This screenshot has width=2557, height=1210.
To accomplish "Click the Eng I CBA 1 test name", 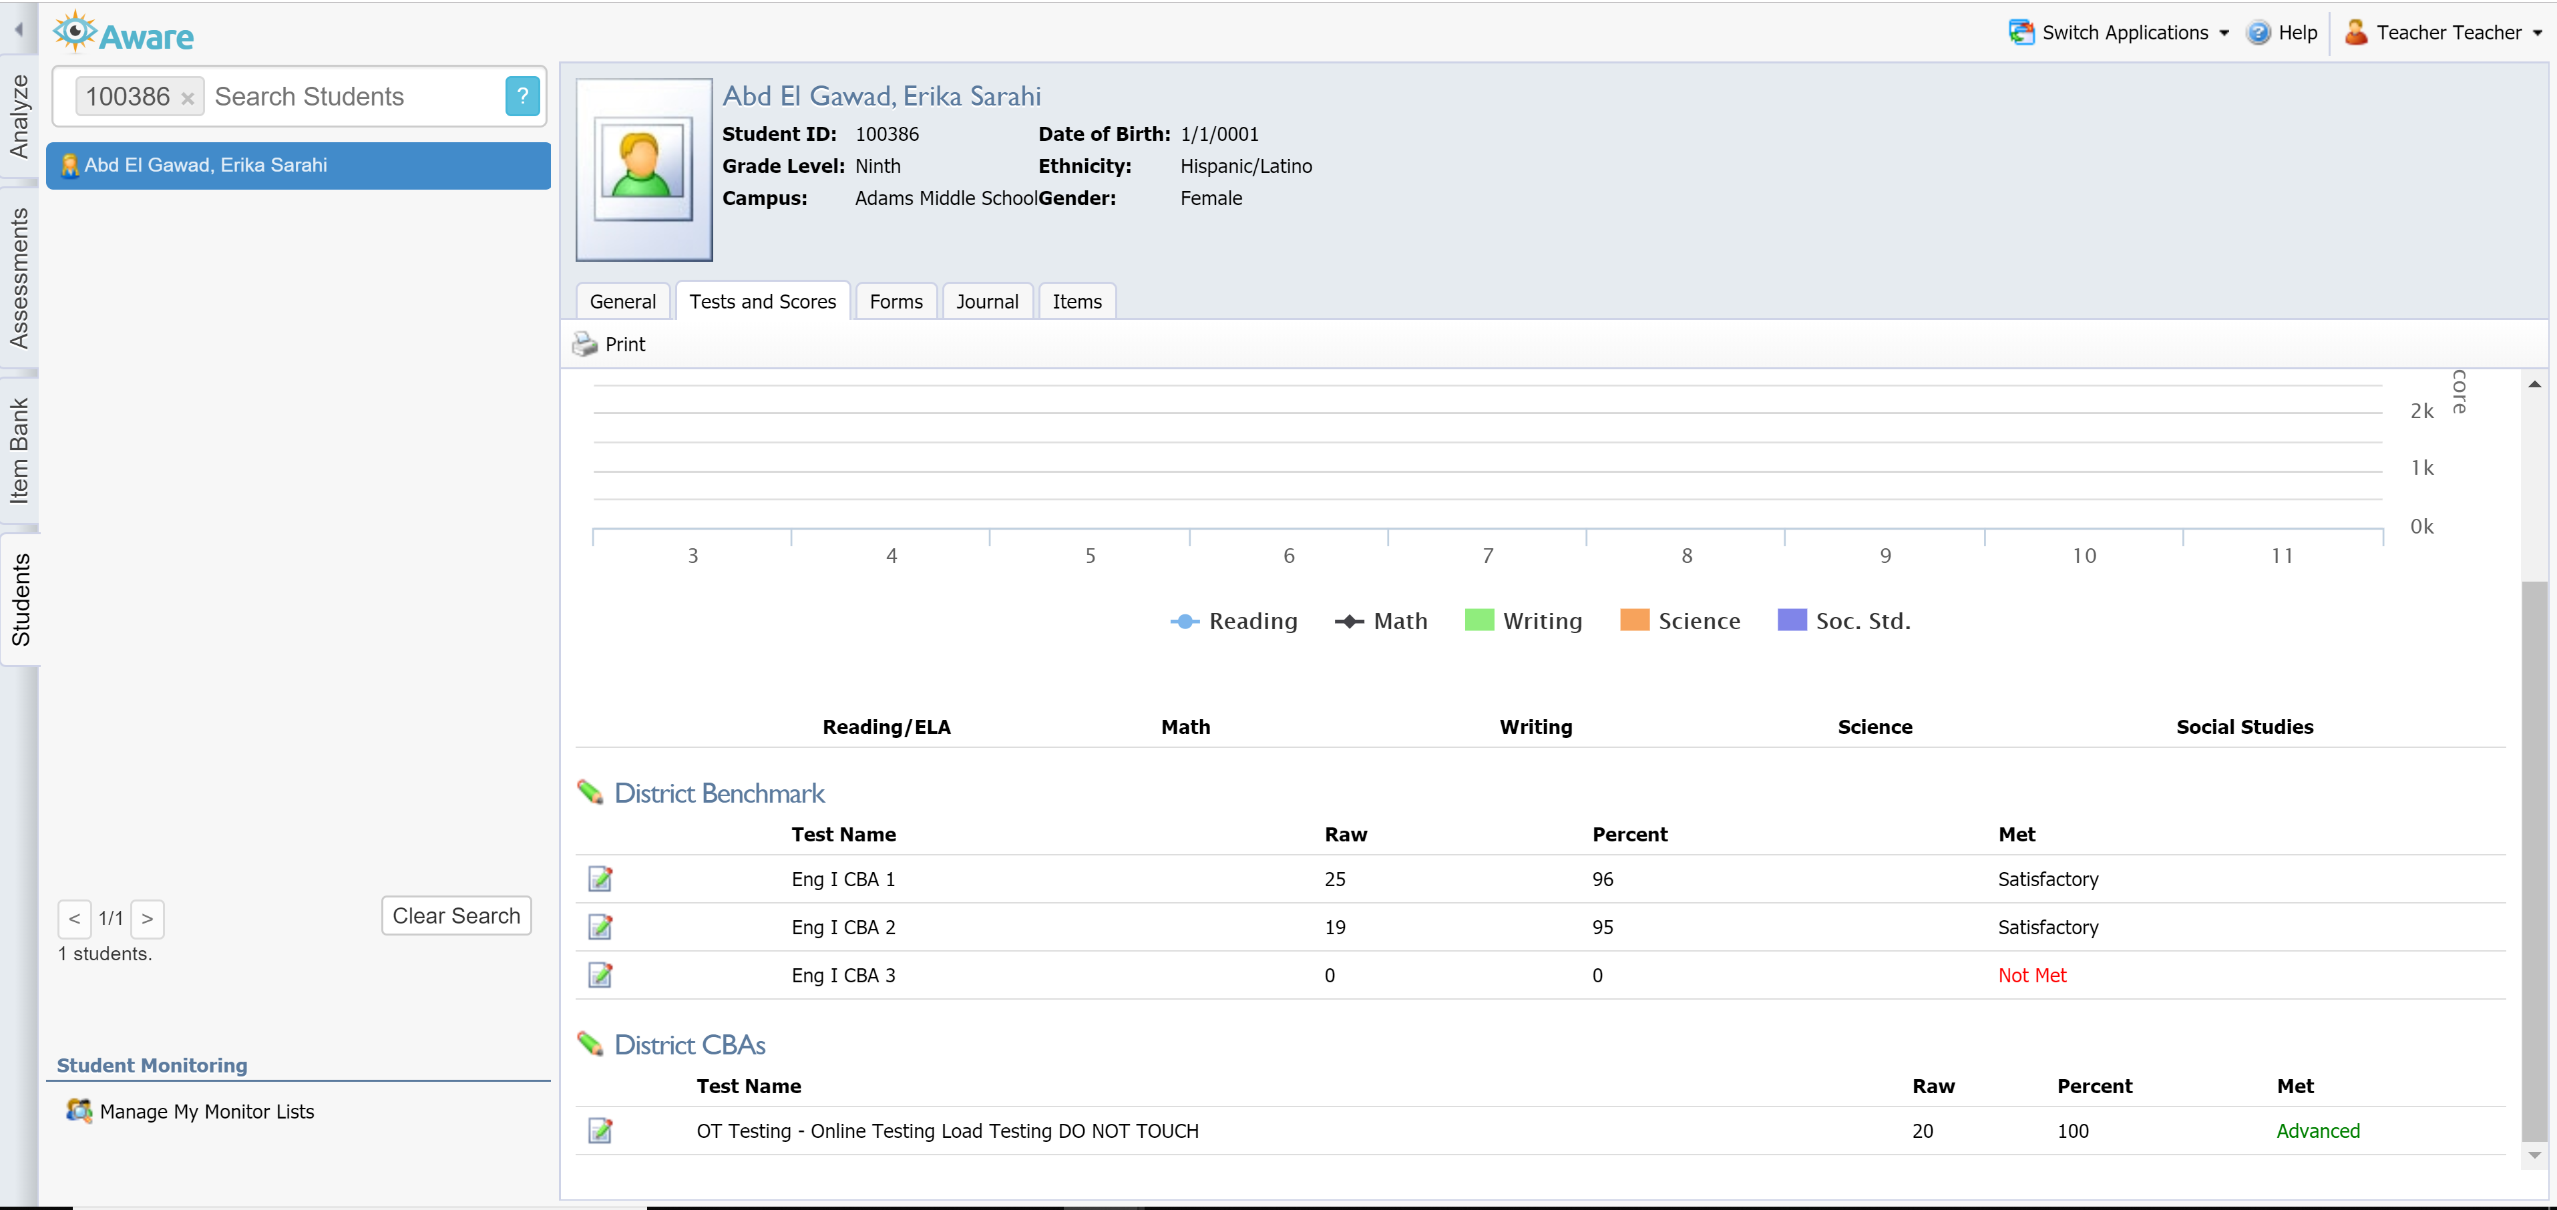I will coord(843,879).
